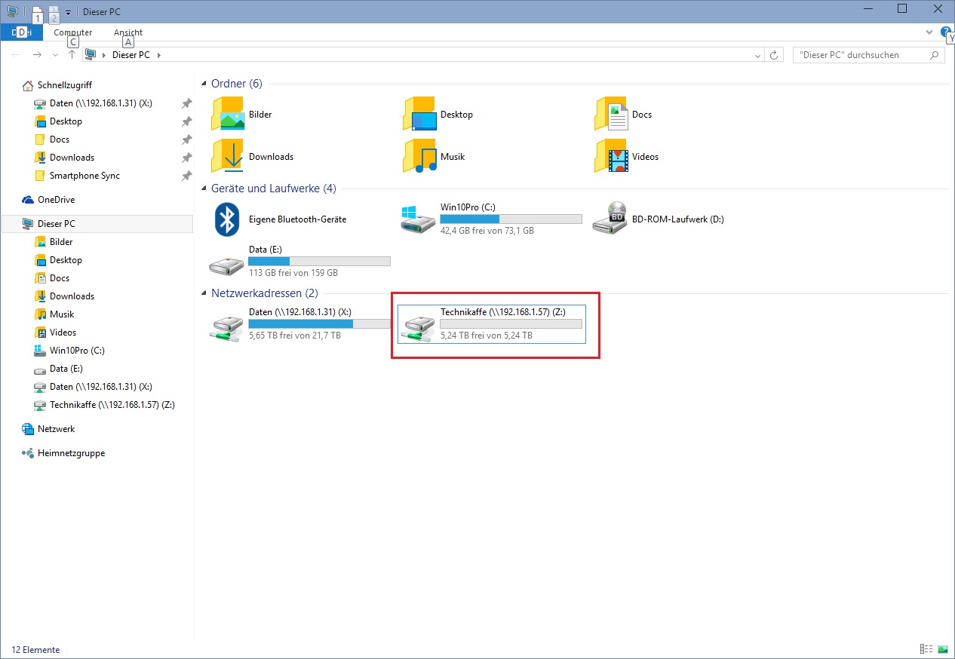955x659 pixels.
Task: Select Eigene Bluetooth-Geräte icon
Action: pos(228,219)
